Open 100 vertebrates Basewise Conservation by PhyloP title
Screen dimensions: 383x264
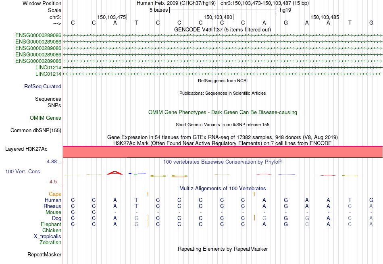point(223,162)
